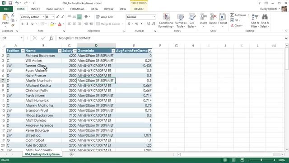
Task: Click the zoom out minus button
Action: tap(248, 160)
